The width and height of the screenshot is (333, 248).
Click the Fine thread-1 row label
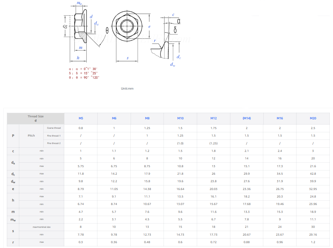click(x=53, y=136)
